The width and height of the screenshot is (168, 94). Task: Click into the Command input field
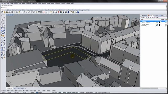[86, 8]
